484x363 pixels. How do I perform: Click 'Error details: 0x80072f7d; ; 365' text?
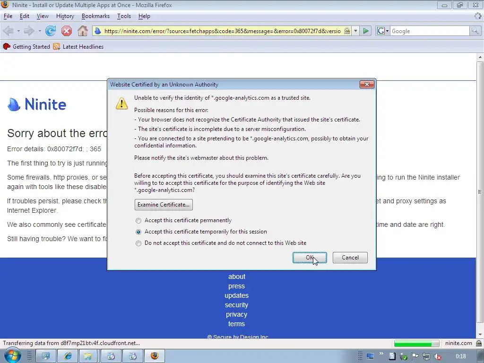54,149
